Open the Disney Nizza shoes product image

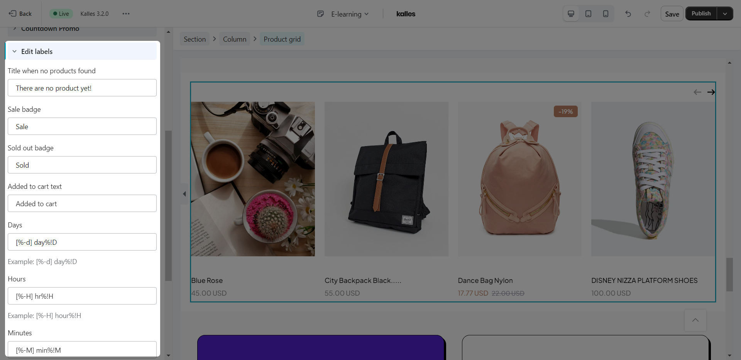[x=653, y=179]
